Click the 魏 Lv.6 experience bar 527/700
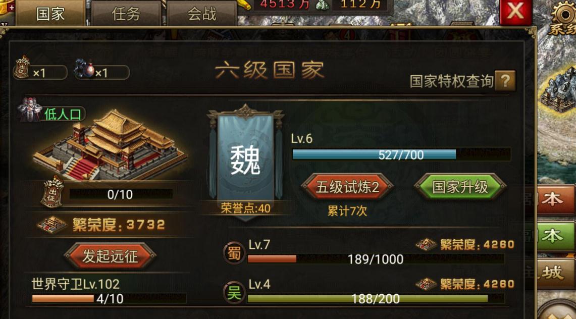 [401, 154]
